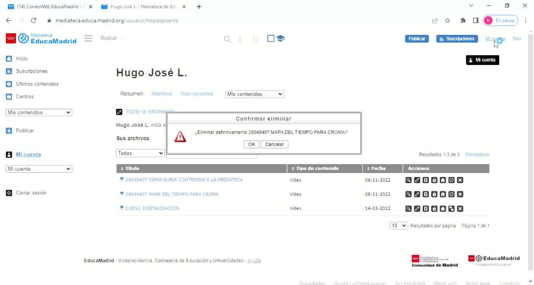Open the results-per-page dropdown showing 10
This screenshot has height=285, width=534.
pos(399,226)
